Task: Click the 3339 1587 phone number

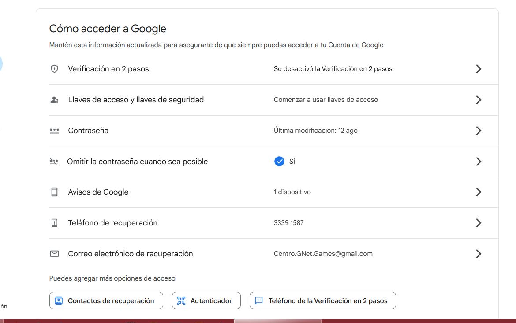Action: (x=288, y=223)
